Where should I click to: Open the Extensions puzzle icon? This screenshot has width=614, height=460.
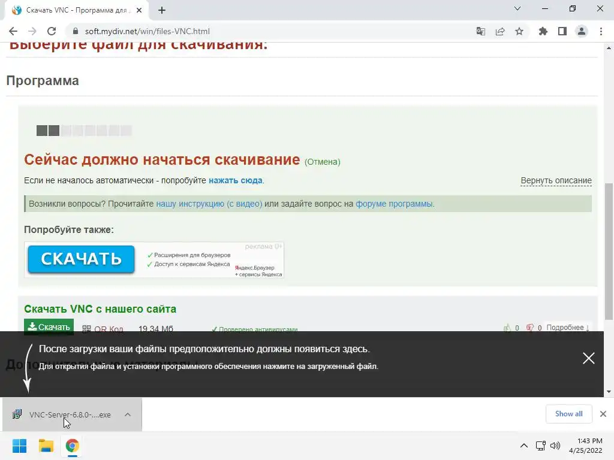543,31
